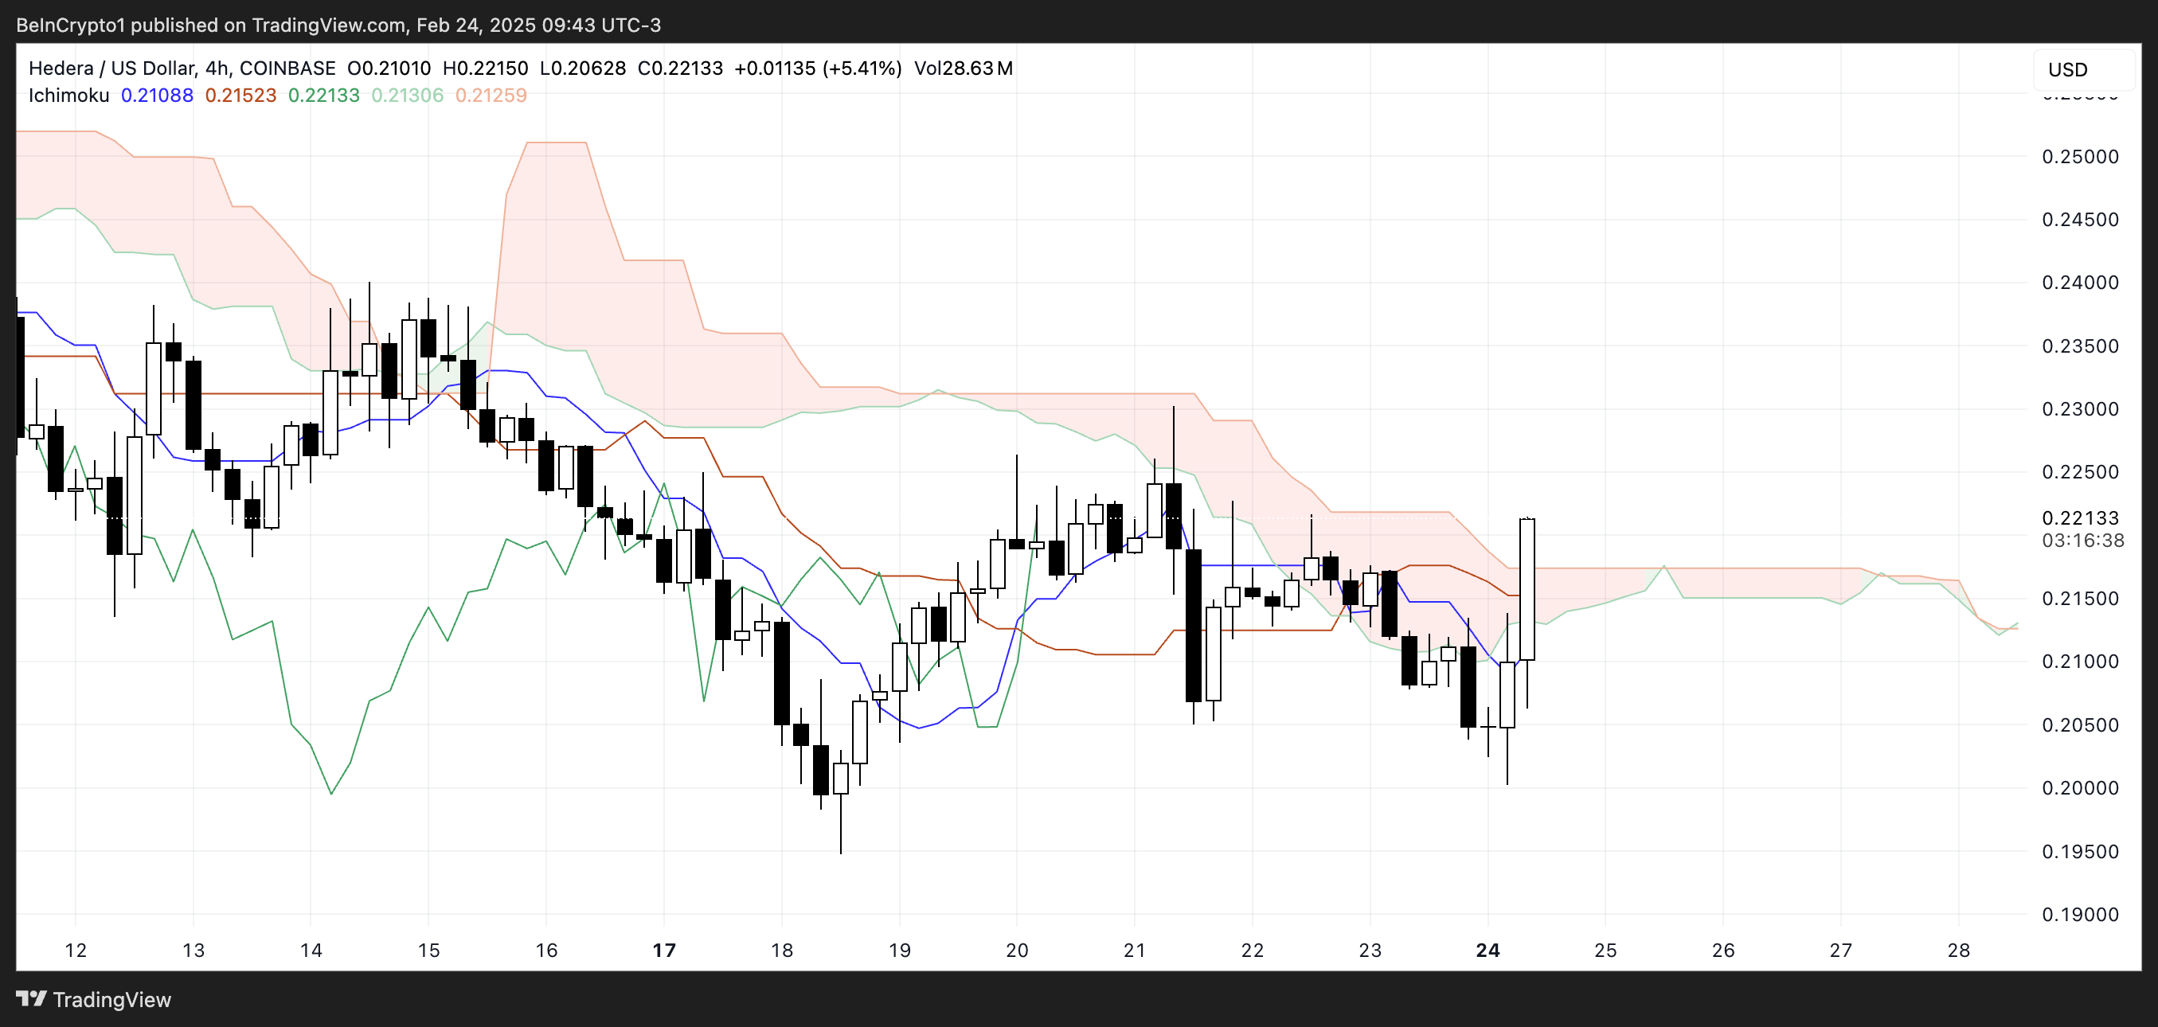The image size is (2158, 1027).
Task: Open the TradingView text link at bottom
Action: 111,999
